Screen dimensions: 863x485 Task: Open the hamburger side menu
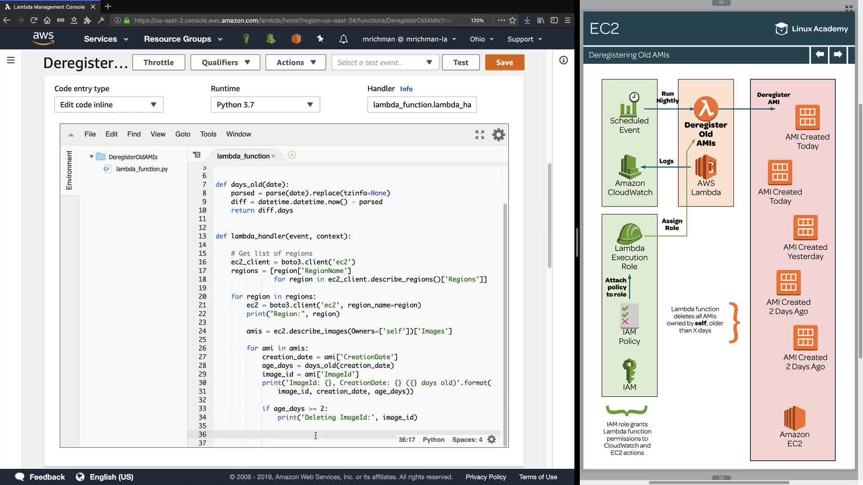pos(11,60)
